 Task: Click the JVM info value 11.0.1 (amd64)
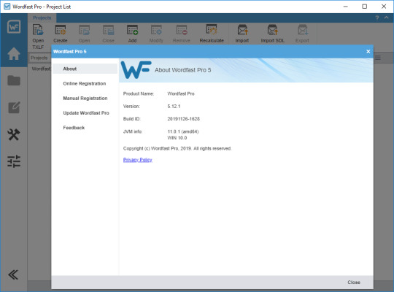coord(183,131)
